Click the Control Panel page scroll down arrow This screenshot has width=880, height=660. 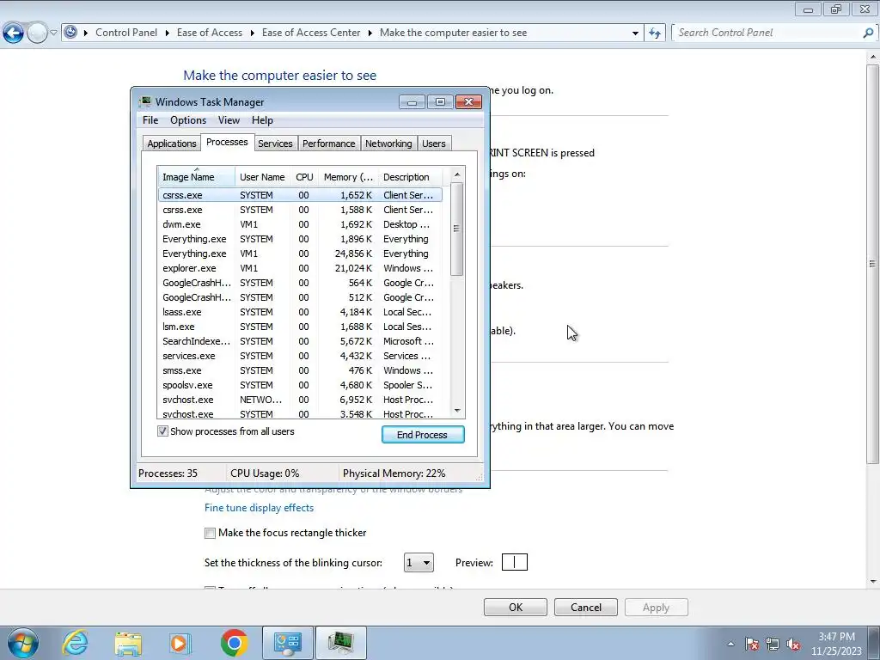873,582
